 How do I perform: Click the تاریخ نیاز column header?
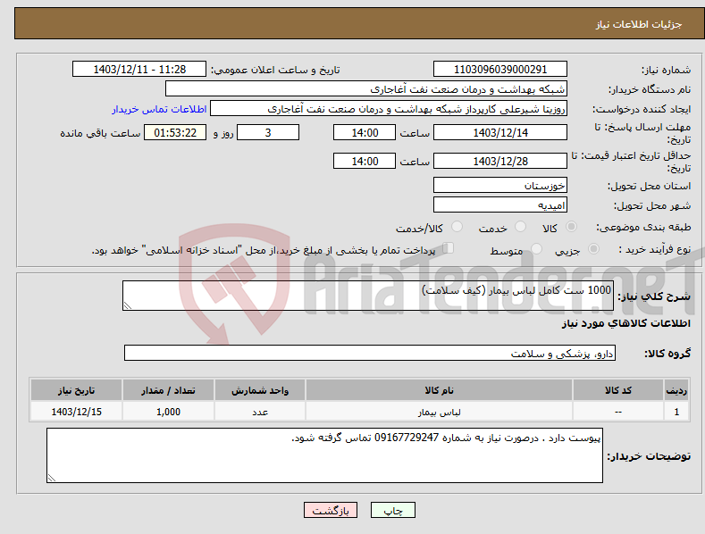click(x=77, y=390)
